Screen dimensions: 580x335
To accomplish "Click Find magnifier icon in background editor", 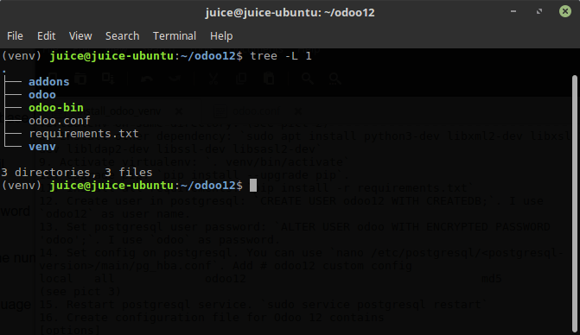I will (307, 79).
